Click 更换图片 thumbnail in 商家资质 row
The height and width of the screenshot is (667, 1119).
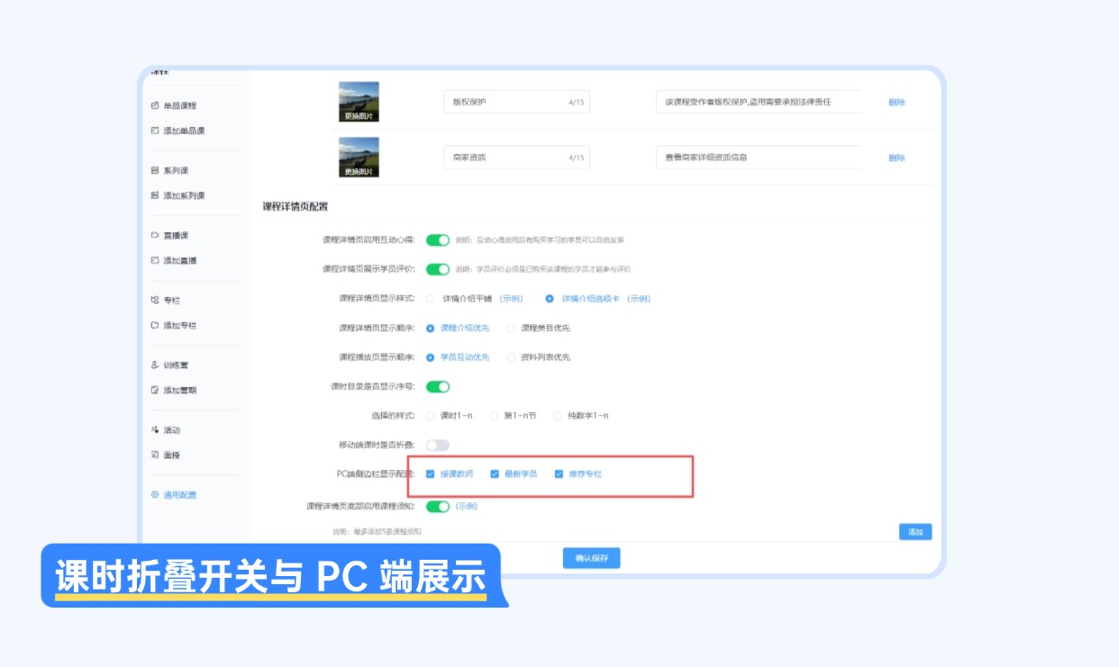coord(359,158)
